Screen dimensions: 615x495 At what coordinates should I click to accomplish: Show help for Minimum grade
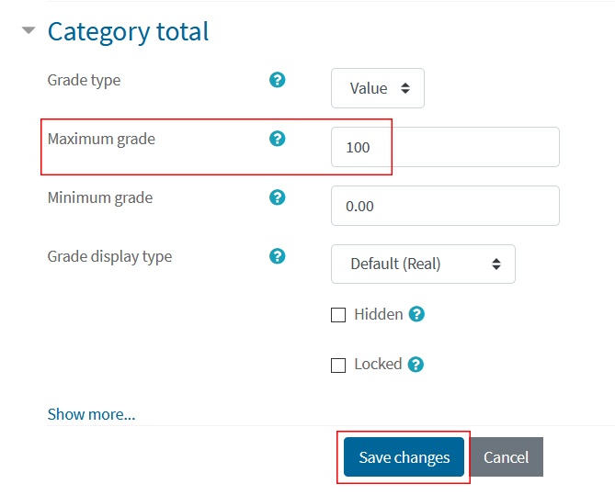point(277,197)
